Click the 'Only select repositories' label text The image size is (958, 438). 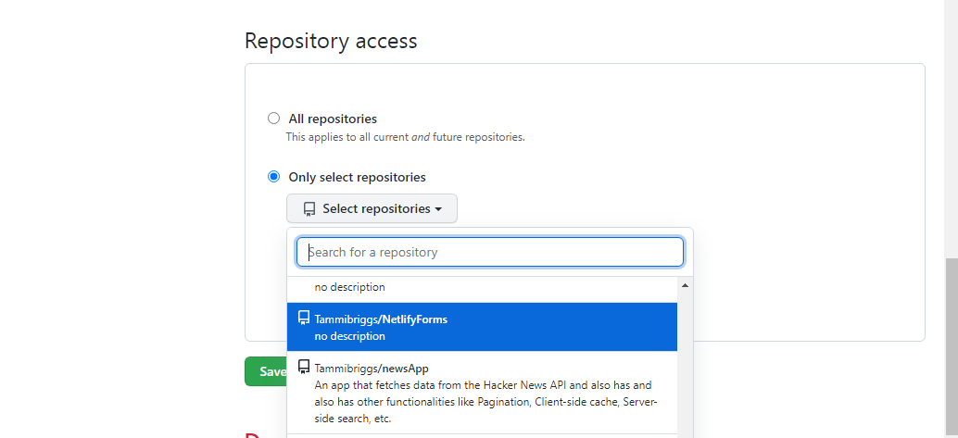pos(357,177)
